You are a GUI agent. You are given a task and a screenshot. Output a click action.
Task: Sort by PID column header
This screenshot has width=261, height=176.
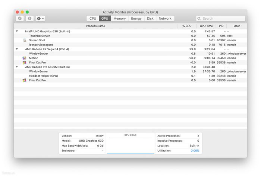pos(221,26)
